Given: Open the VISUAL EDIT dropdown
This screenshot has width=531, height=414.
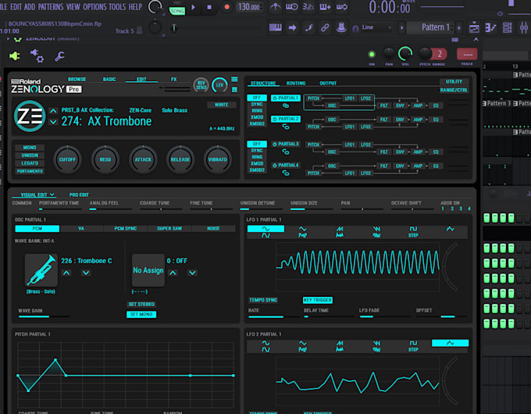Looking at the screenshot, I should (x=37, y=195).
